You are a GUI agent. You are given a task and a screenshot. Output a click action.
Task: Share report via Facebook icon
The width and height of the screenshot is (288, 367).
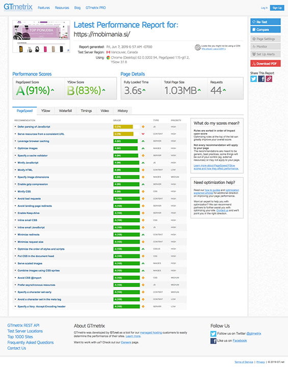pos(261,78)
